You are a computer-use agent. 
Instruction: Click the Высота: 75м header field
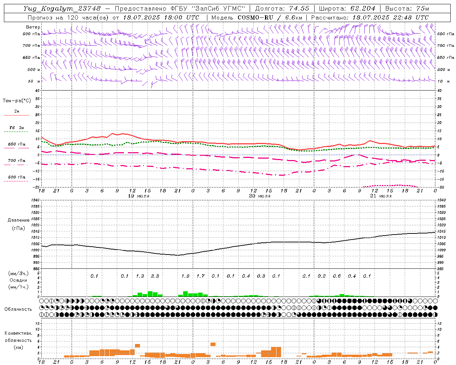pyautogui.click(x=407, y=9)
